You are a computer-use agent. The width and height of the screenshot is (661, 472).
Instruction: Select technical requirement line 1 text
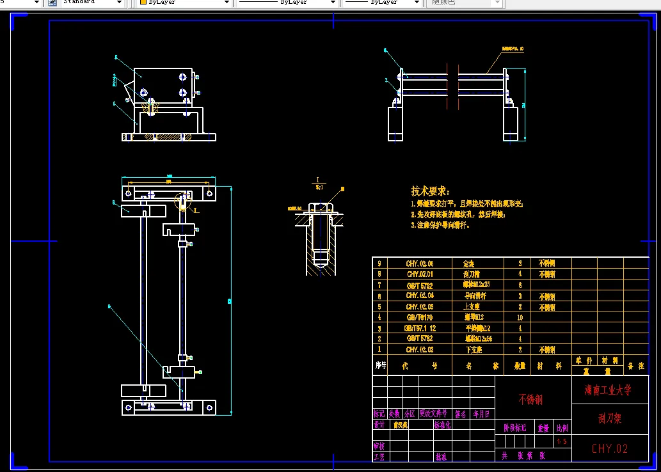tap(466, 204)
